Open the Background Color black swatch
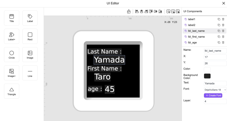Image resolution: width=227 pixels, height=121 pixels. pyautogui.click(x=207, y=76)
